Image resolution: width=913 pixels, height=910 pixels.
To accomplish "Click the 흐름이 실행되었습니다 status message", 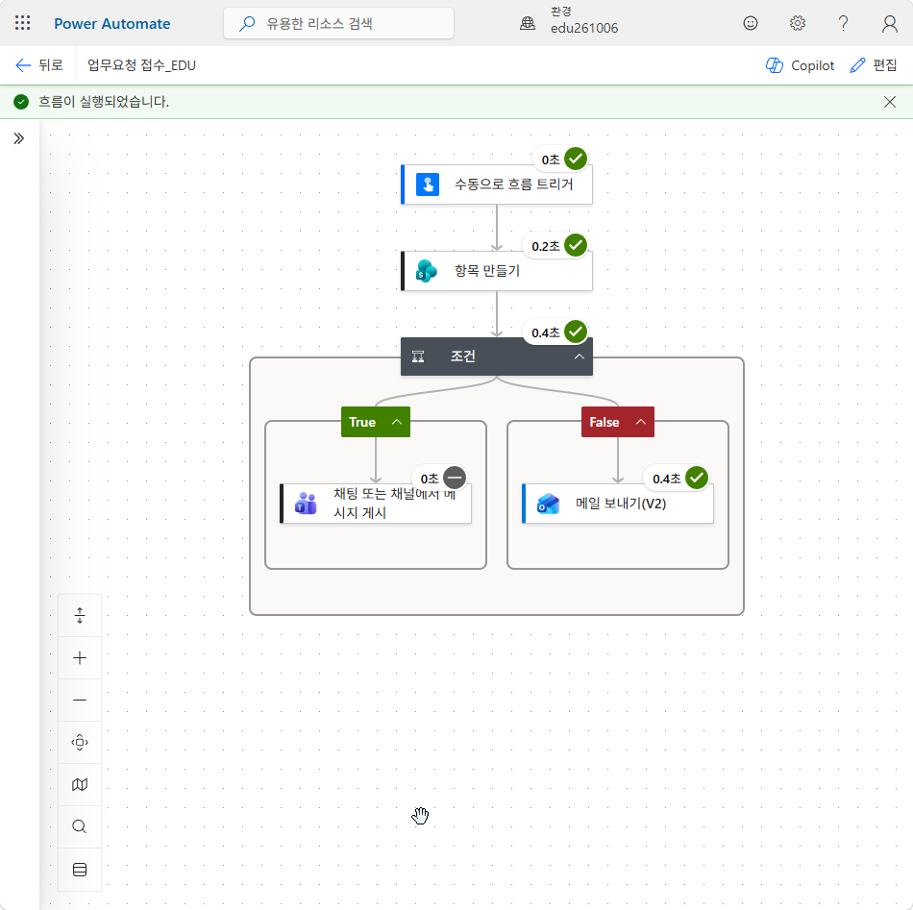I will pyautogui.click(x=104, y=102).
